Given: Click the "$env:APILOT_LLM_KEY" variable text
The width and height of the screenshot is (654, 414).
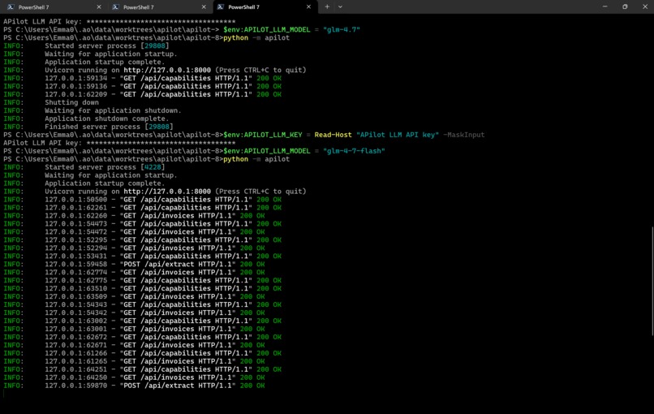Looking at the screenshot, I should coord(263,135).
